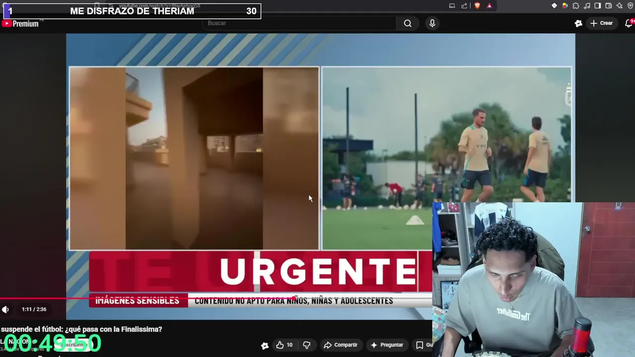Open the music note media control icon

587,6
